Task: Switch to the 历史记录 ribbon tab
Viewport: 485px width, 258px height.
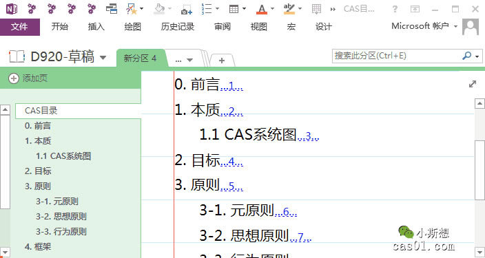Action: 178,27
